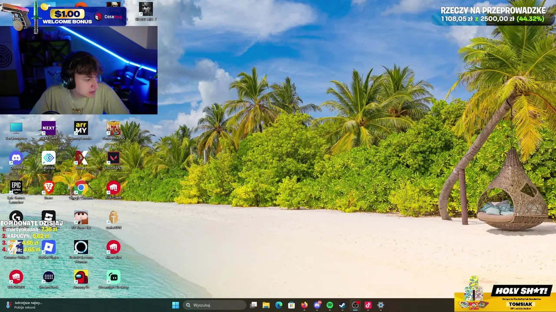The width and height of the screenshot is (556, 312).
Task: Open the ArmyFortnite desktop shortcut
Action: click(81, 130)
